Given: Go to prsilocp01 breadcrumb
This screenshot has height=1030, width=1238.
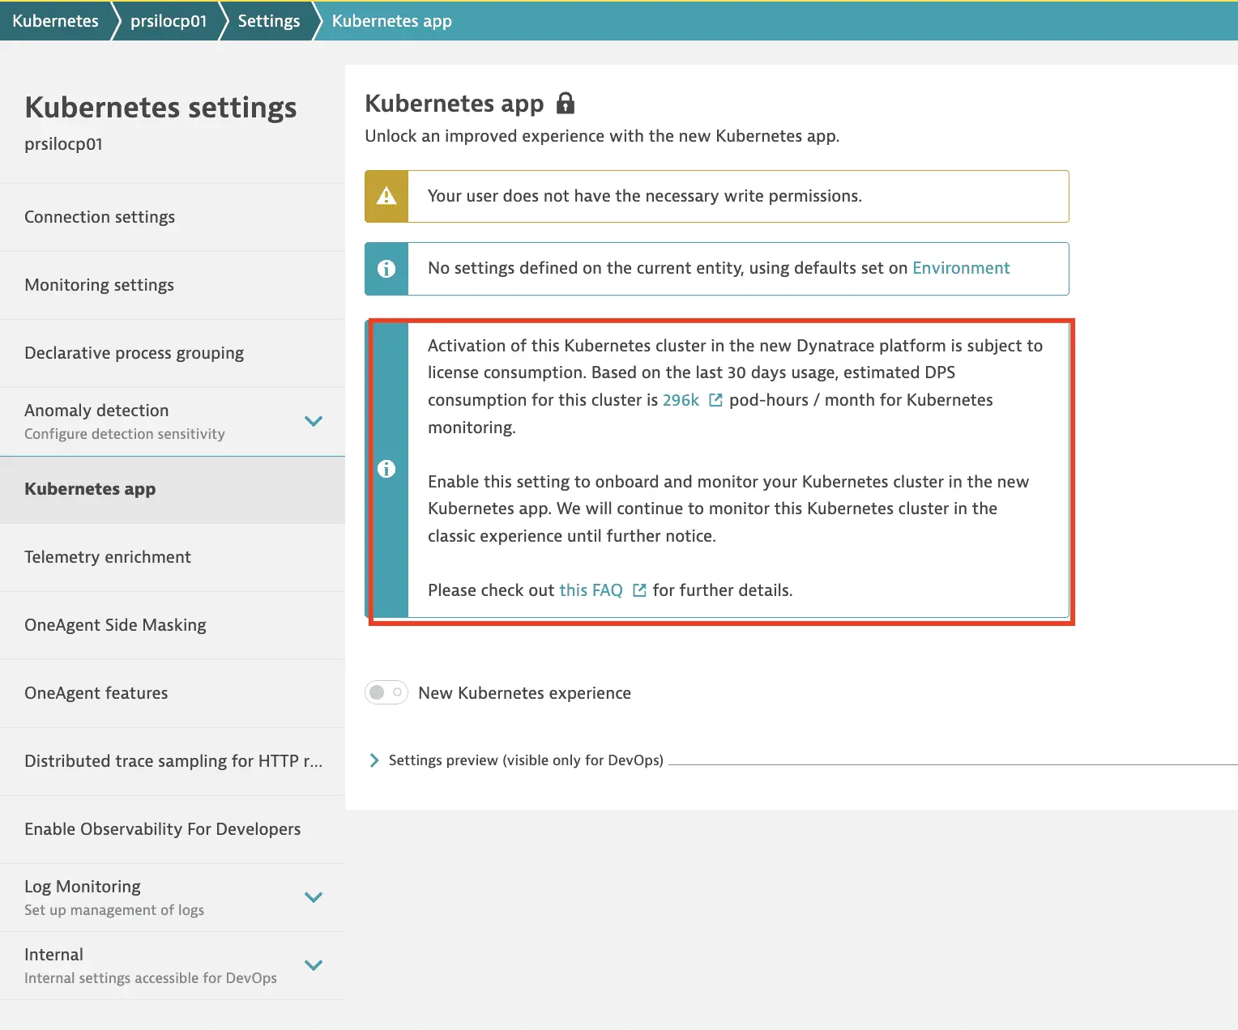Looking at the screenshot, I should [x=169, y=21].
